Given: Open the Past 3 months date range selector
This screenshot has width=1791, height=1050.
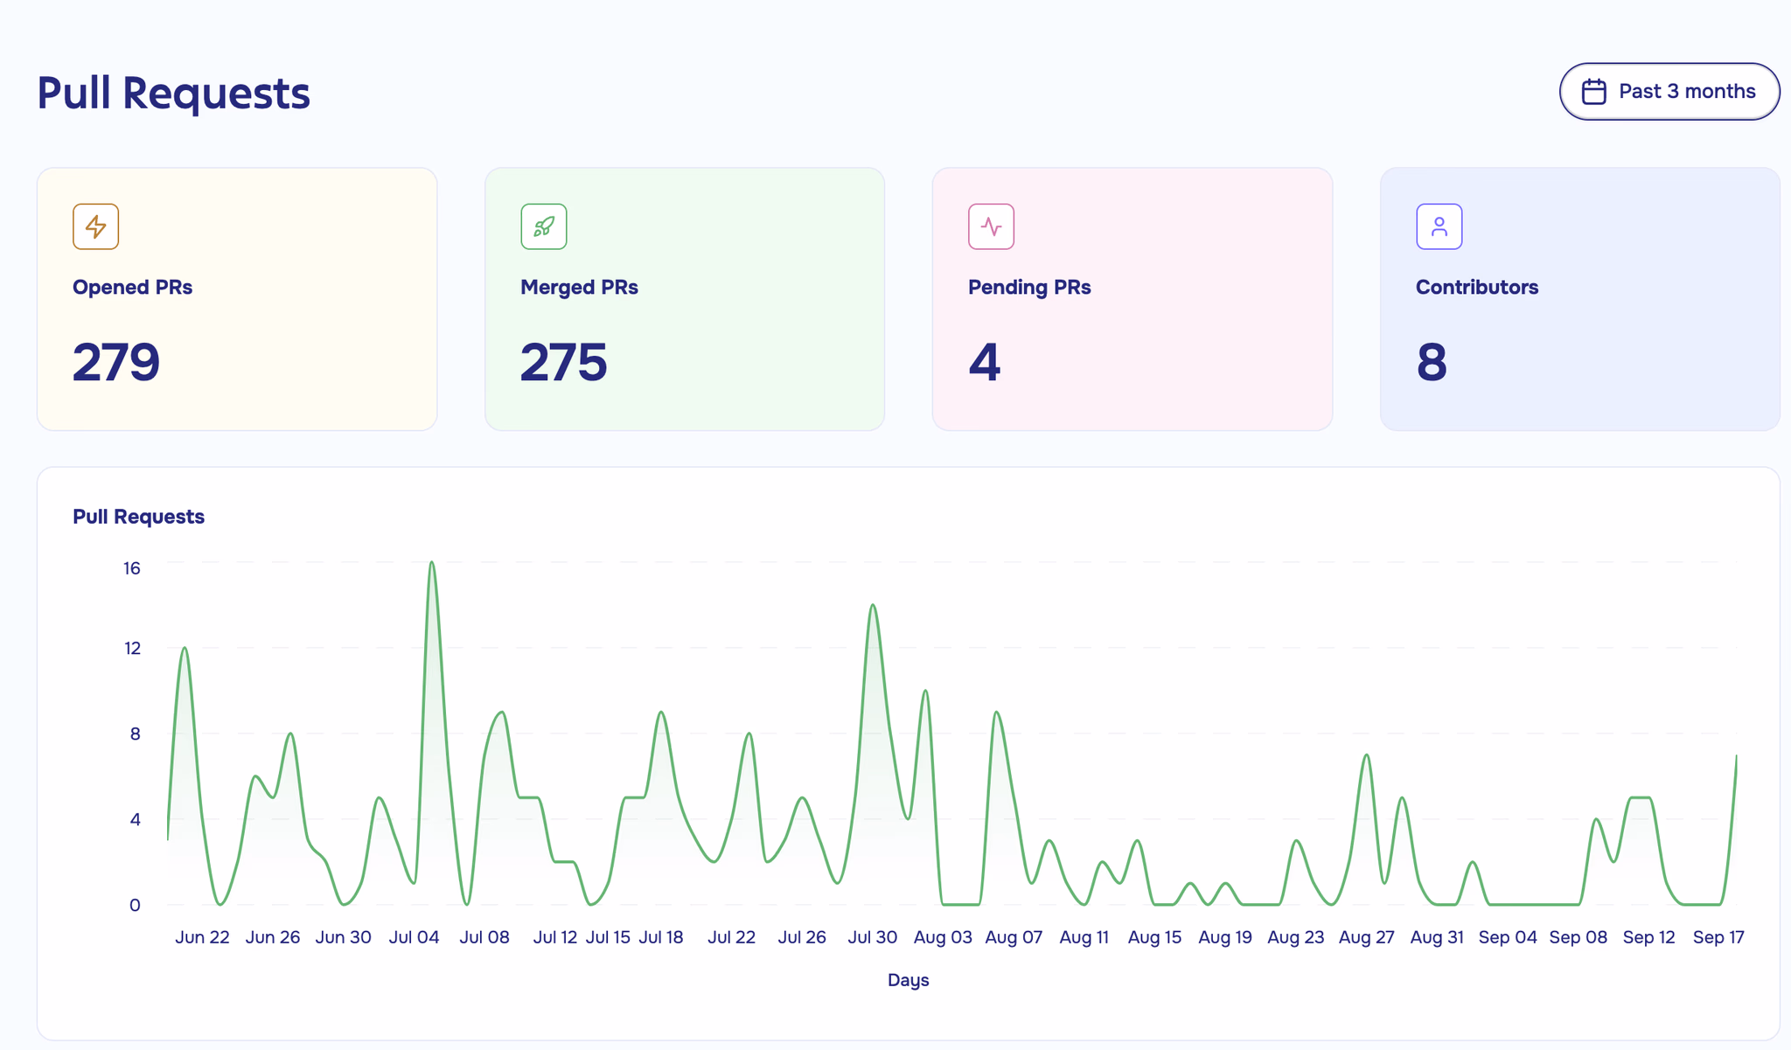Looking at the screenshot, I should click(1669, 90).
